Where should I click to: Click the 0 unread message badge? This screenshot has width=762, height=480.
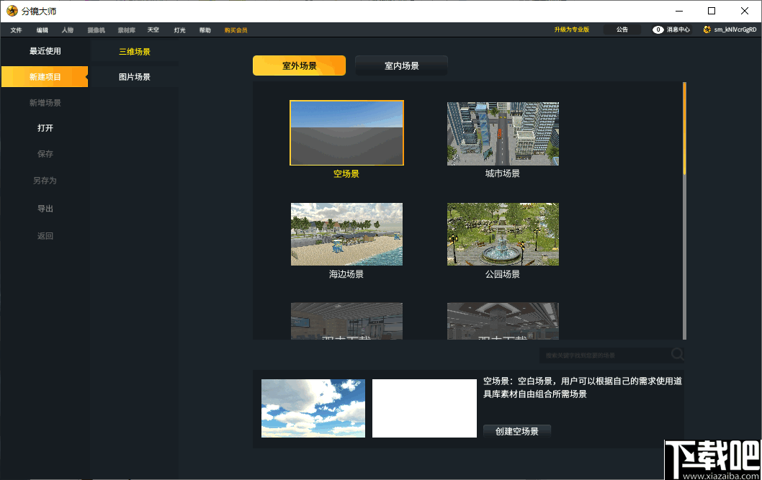coord(658,30)
